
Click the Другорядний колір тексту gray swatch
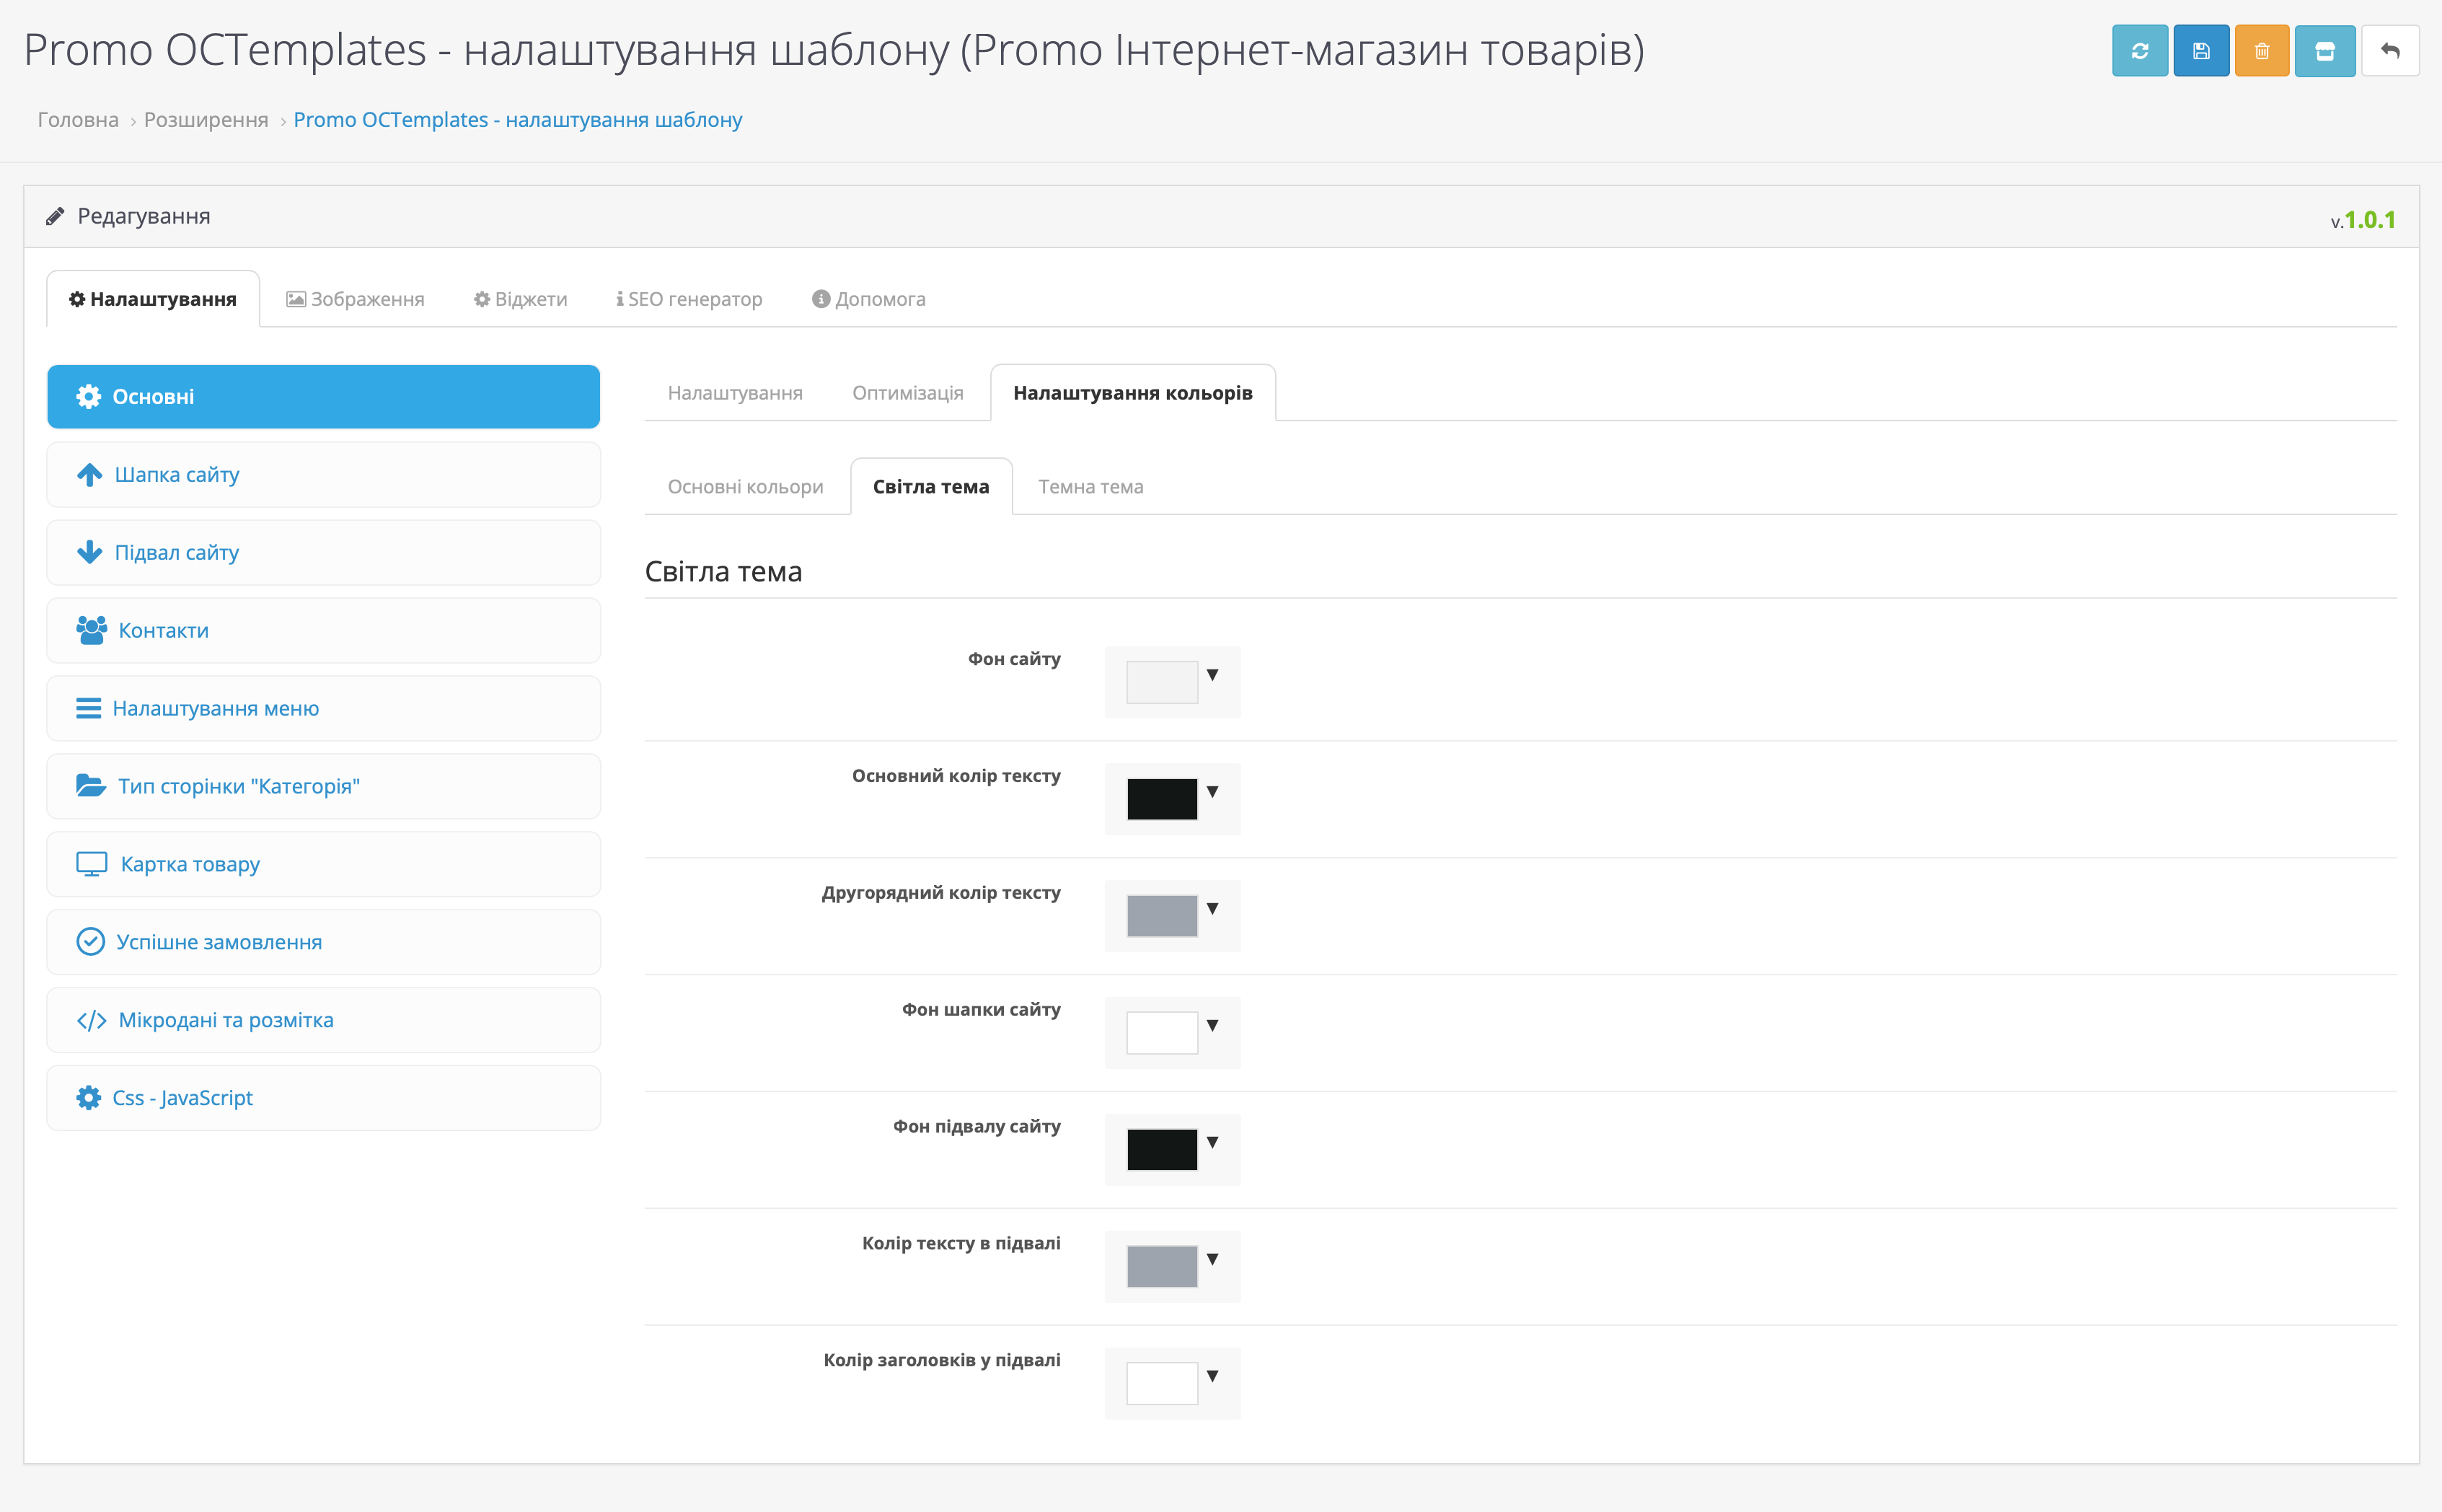pyautogui.click(x=1162, y=916)
